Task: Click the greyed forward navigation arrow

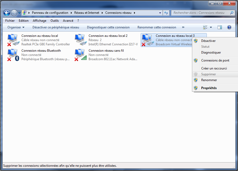Action: tap(14, 13)
